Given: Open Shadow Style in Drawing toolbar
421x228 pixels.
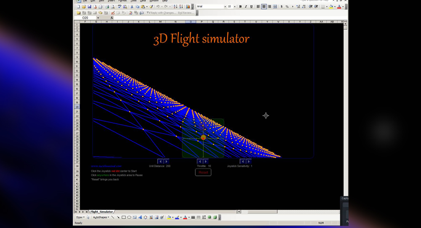Looking at the screenshot, I should [209, 217].
